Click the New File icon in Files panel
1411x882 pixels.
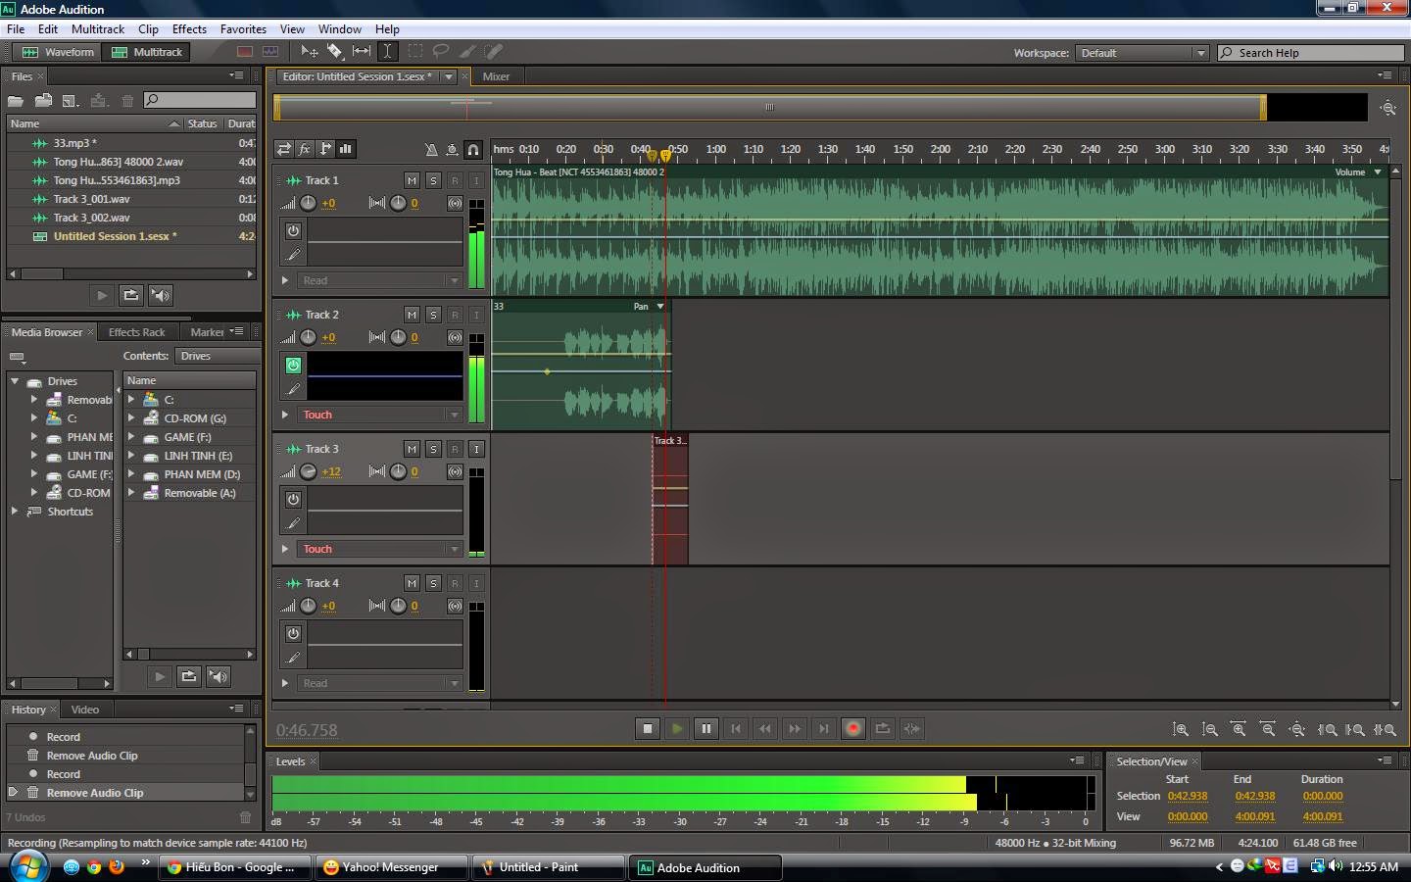(71, 100)
